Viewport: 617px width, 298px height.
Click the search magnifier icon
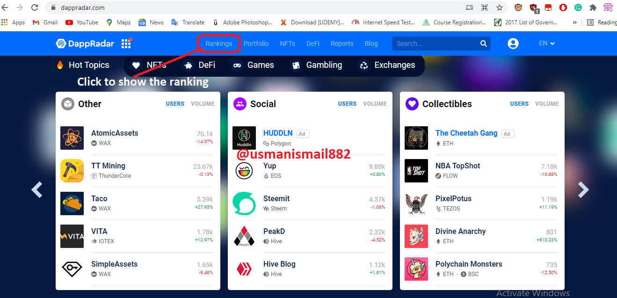pos(483,44)
